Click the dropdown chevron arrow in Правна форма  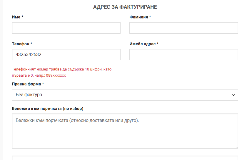(x=233, y=95)
